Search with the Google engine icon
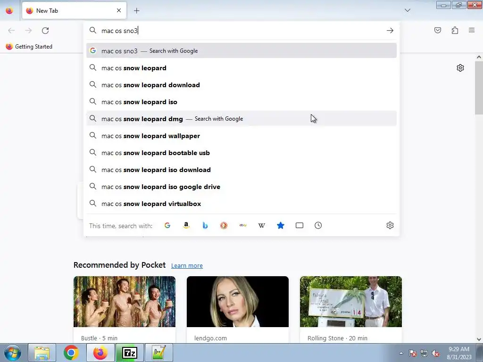The width and height of the screenshot is (483, 362). (167, 225)
